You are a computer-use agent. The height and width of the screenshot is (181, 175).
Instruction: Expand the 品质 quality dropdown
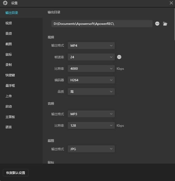[x=91, y=92]
